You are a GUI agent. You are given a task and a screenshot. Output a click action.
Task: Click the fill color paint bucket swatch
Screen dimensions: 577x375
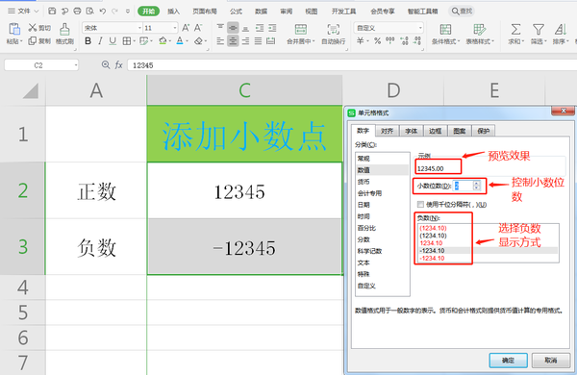(x=163, y=40)
